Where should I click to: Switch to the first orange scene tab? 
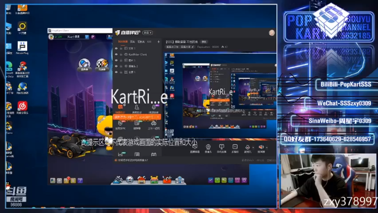(x=123, y=42)
